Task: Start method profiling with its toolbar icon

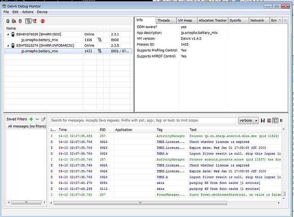Action: point(34,21)
